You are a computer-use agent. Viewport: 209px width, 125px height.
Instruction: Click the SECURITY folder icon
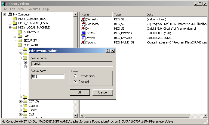(x=20, y=40)
